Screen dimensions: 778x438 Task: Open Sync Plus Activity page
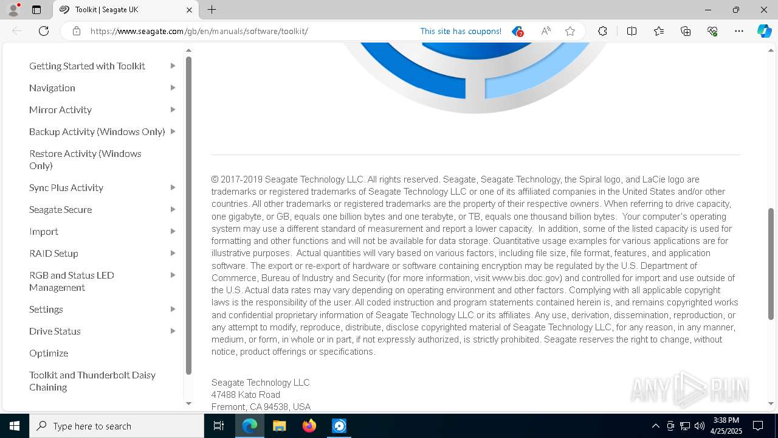point(66,187)
